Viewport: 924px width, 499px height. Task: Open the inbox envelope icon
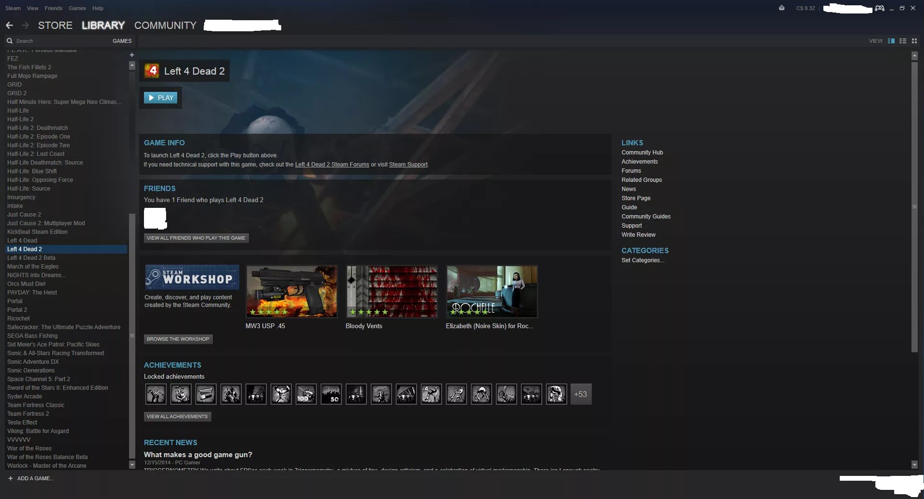[781, 8]
